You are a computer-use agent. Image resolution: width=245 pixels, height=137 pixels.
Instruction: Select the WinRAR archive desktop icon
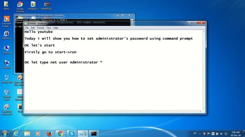[47, 6]
